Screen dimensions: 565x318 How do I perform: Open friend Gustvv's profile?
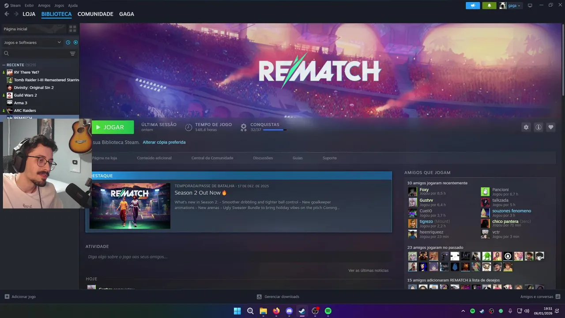[426, 200]
